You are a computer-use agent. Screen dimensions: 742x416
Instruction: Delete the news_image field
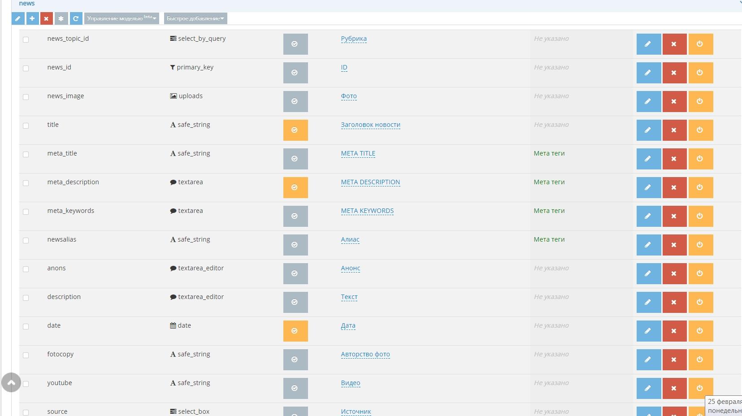pos(675,101)
